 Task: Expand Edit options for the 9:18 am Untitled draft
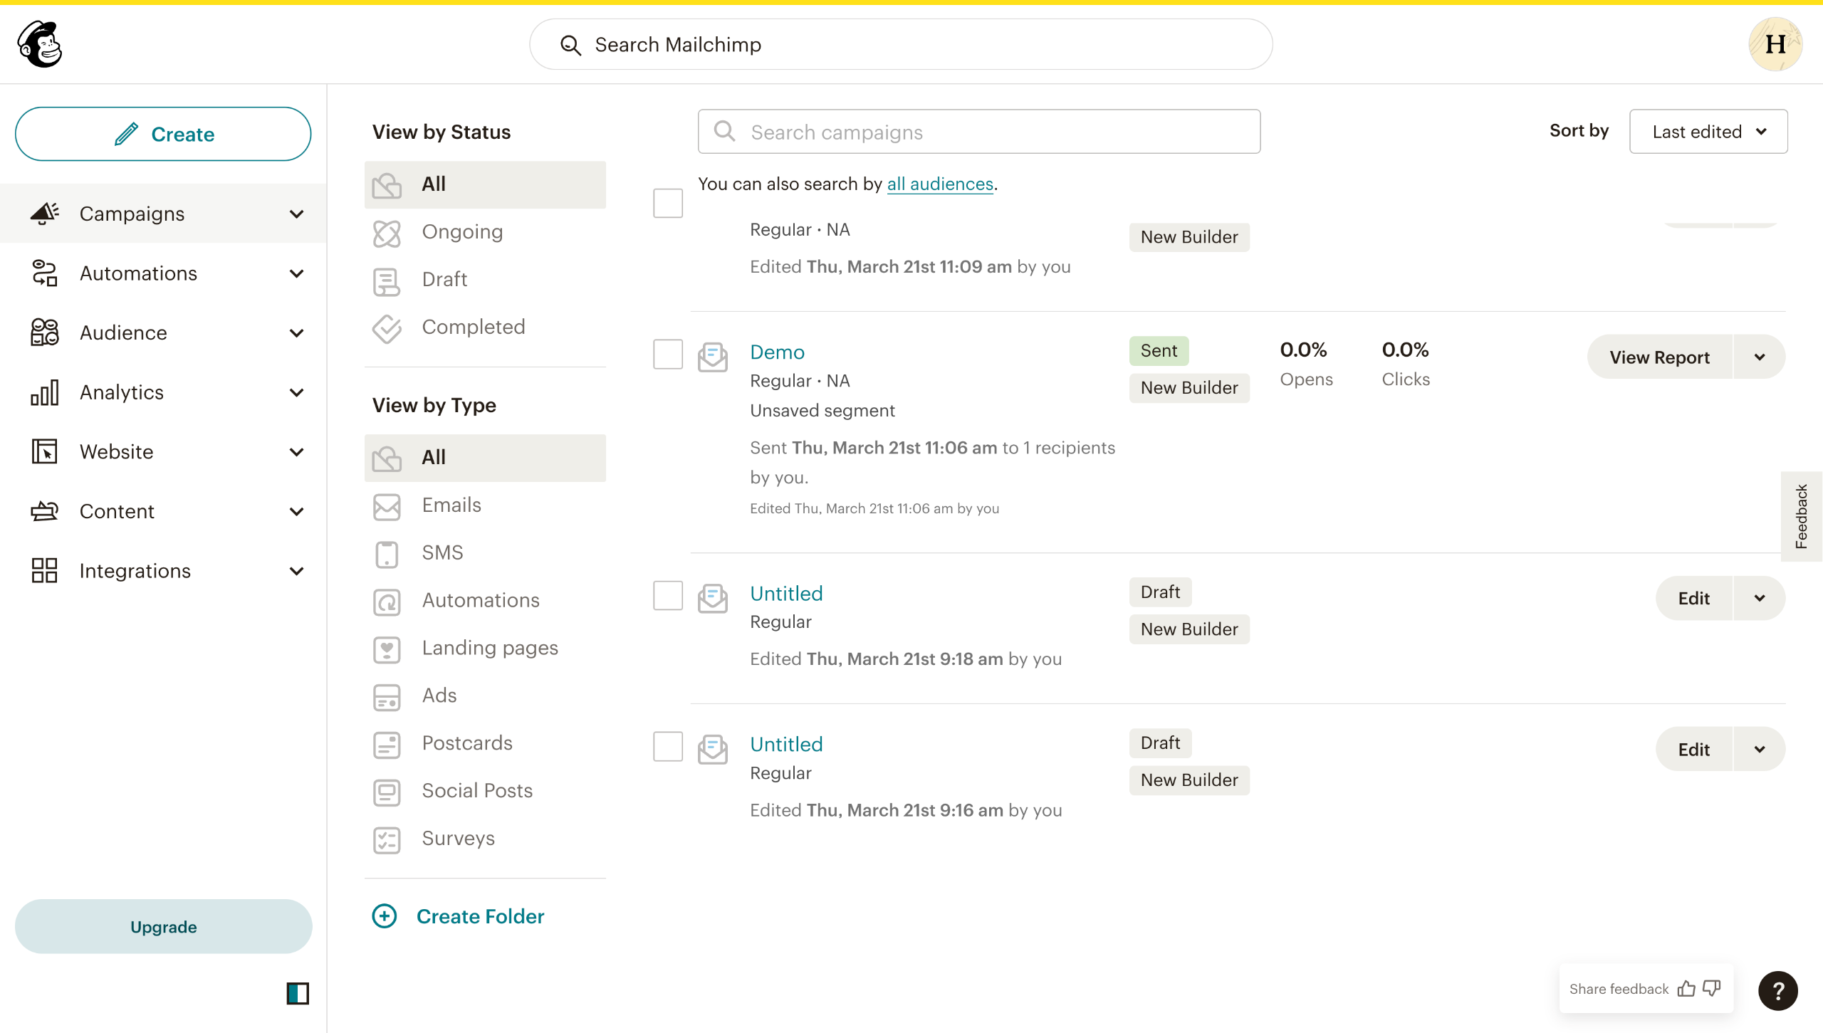tap(1760, 598)
